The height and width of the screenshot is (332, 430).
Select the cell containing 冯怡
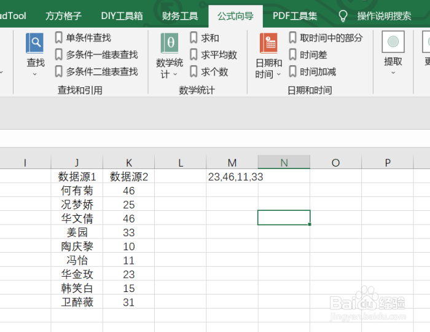pos(77,261)
